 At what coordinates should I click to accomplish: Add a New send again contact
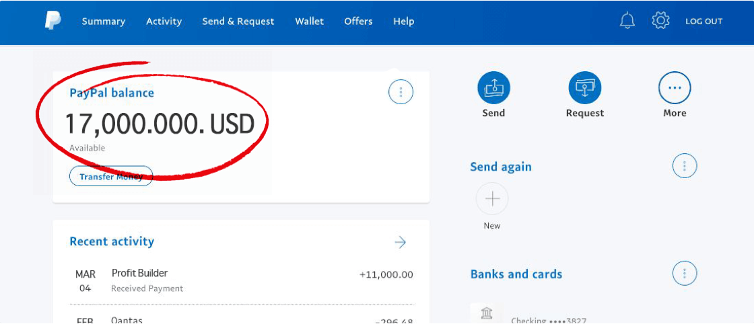[x=492, y=199]
